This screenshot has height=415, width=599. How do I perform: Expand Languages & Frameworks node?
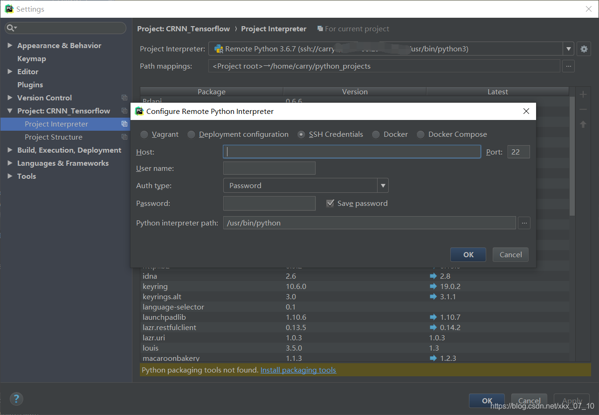10,163
